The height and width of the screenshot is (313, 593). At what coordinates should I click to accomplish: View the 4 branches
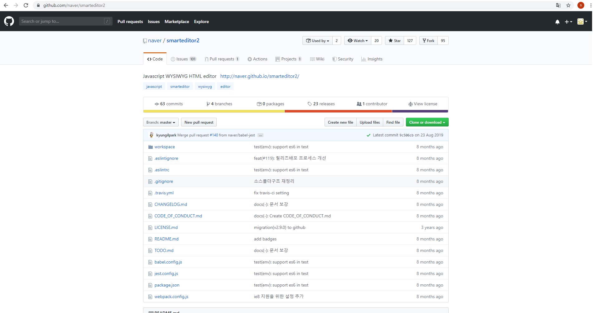219,104
